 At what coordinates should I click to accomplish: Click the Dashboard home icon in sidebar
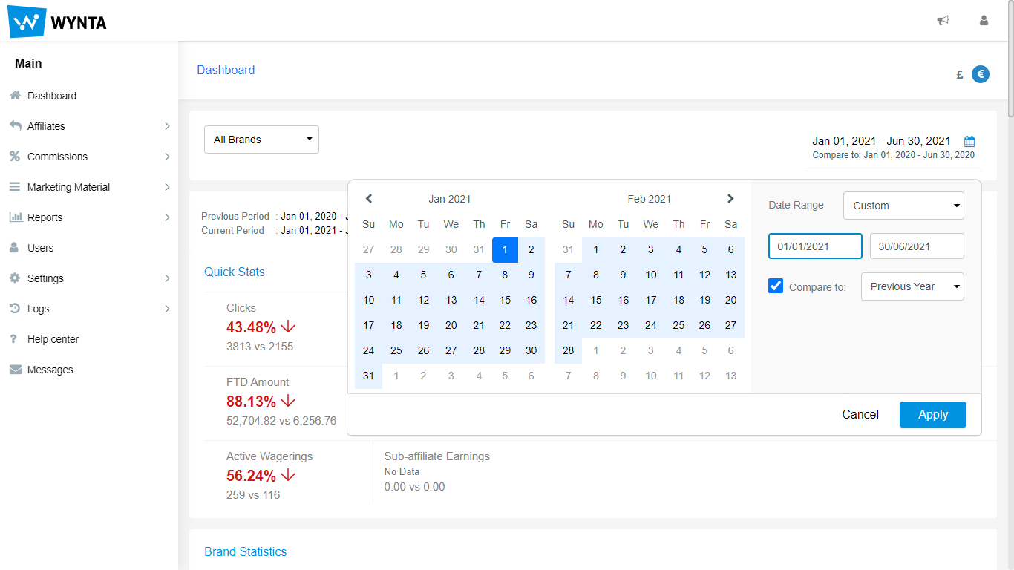point(15,96)
